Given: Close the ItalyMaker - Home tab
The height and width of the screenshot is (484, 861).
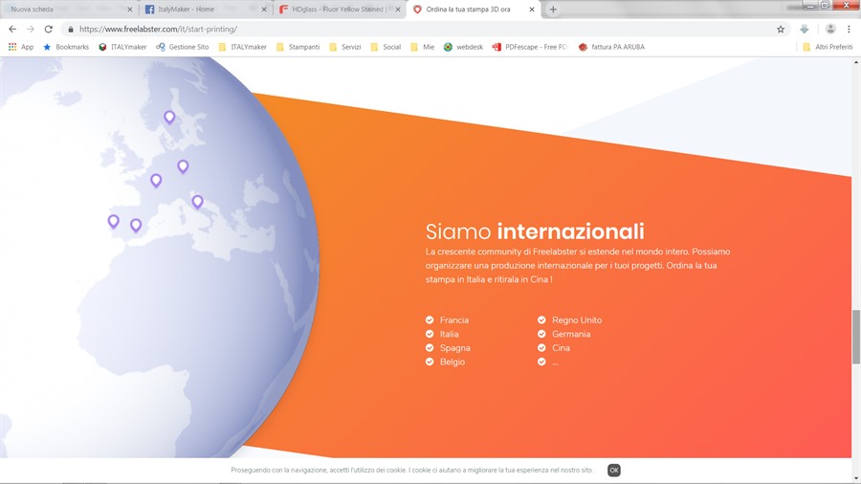Looking at the screenshot, I should (x=264, y=10).
